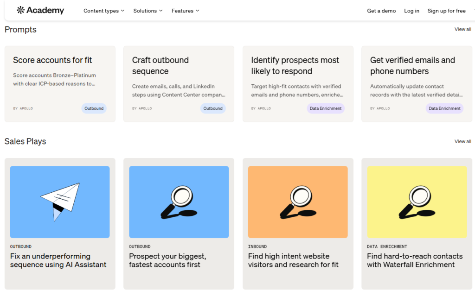
Task: View all Sales Plays
Action: coord(462,141)
